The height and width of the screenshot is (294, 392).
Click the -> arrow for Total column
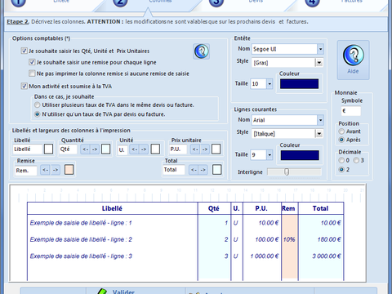203,170
